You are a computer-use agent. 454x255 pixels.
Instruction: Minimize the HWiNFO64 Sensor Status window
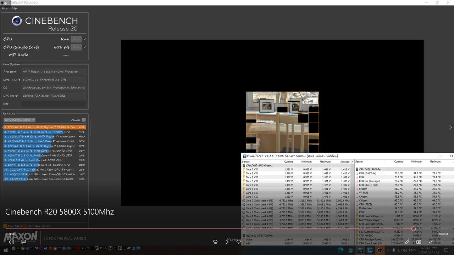(441, 156)
